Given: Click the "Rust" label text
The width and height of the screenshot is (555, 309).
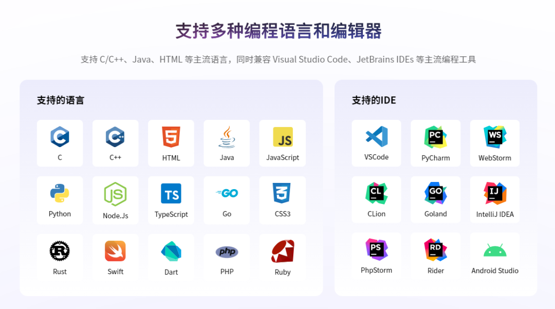Looking at the screenshot, I should 60,272.
